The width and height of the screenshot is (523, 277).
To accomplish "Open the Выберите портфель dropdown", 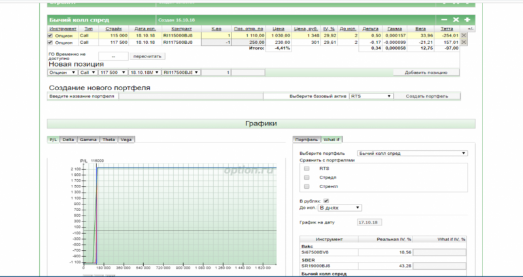I will tap(412, 153).
